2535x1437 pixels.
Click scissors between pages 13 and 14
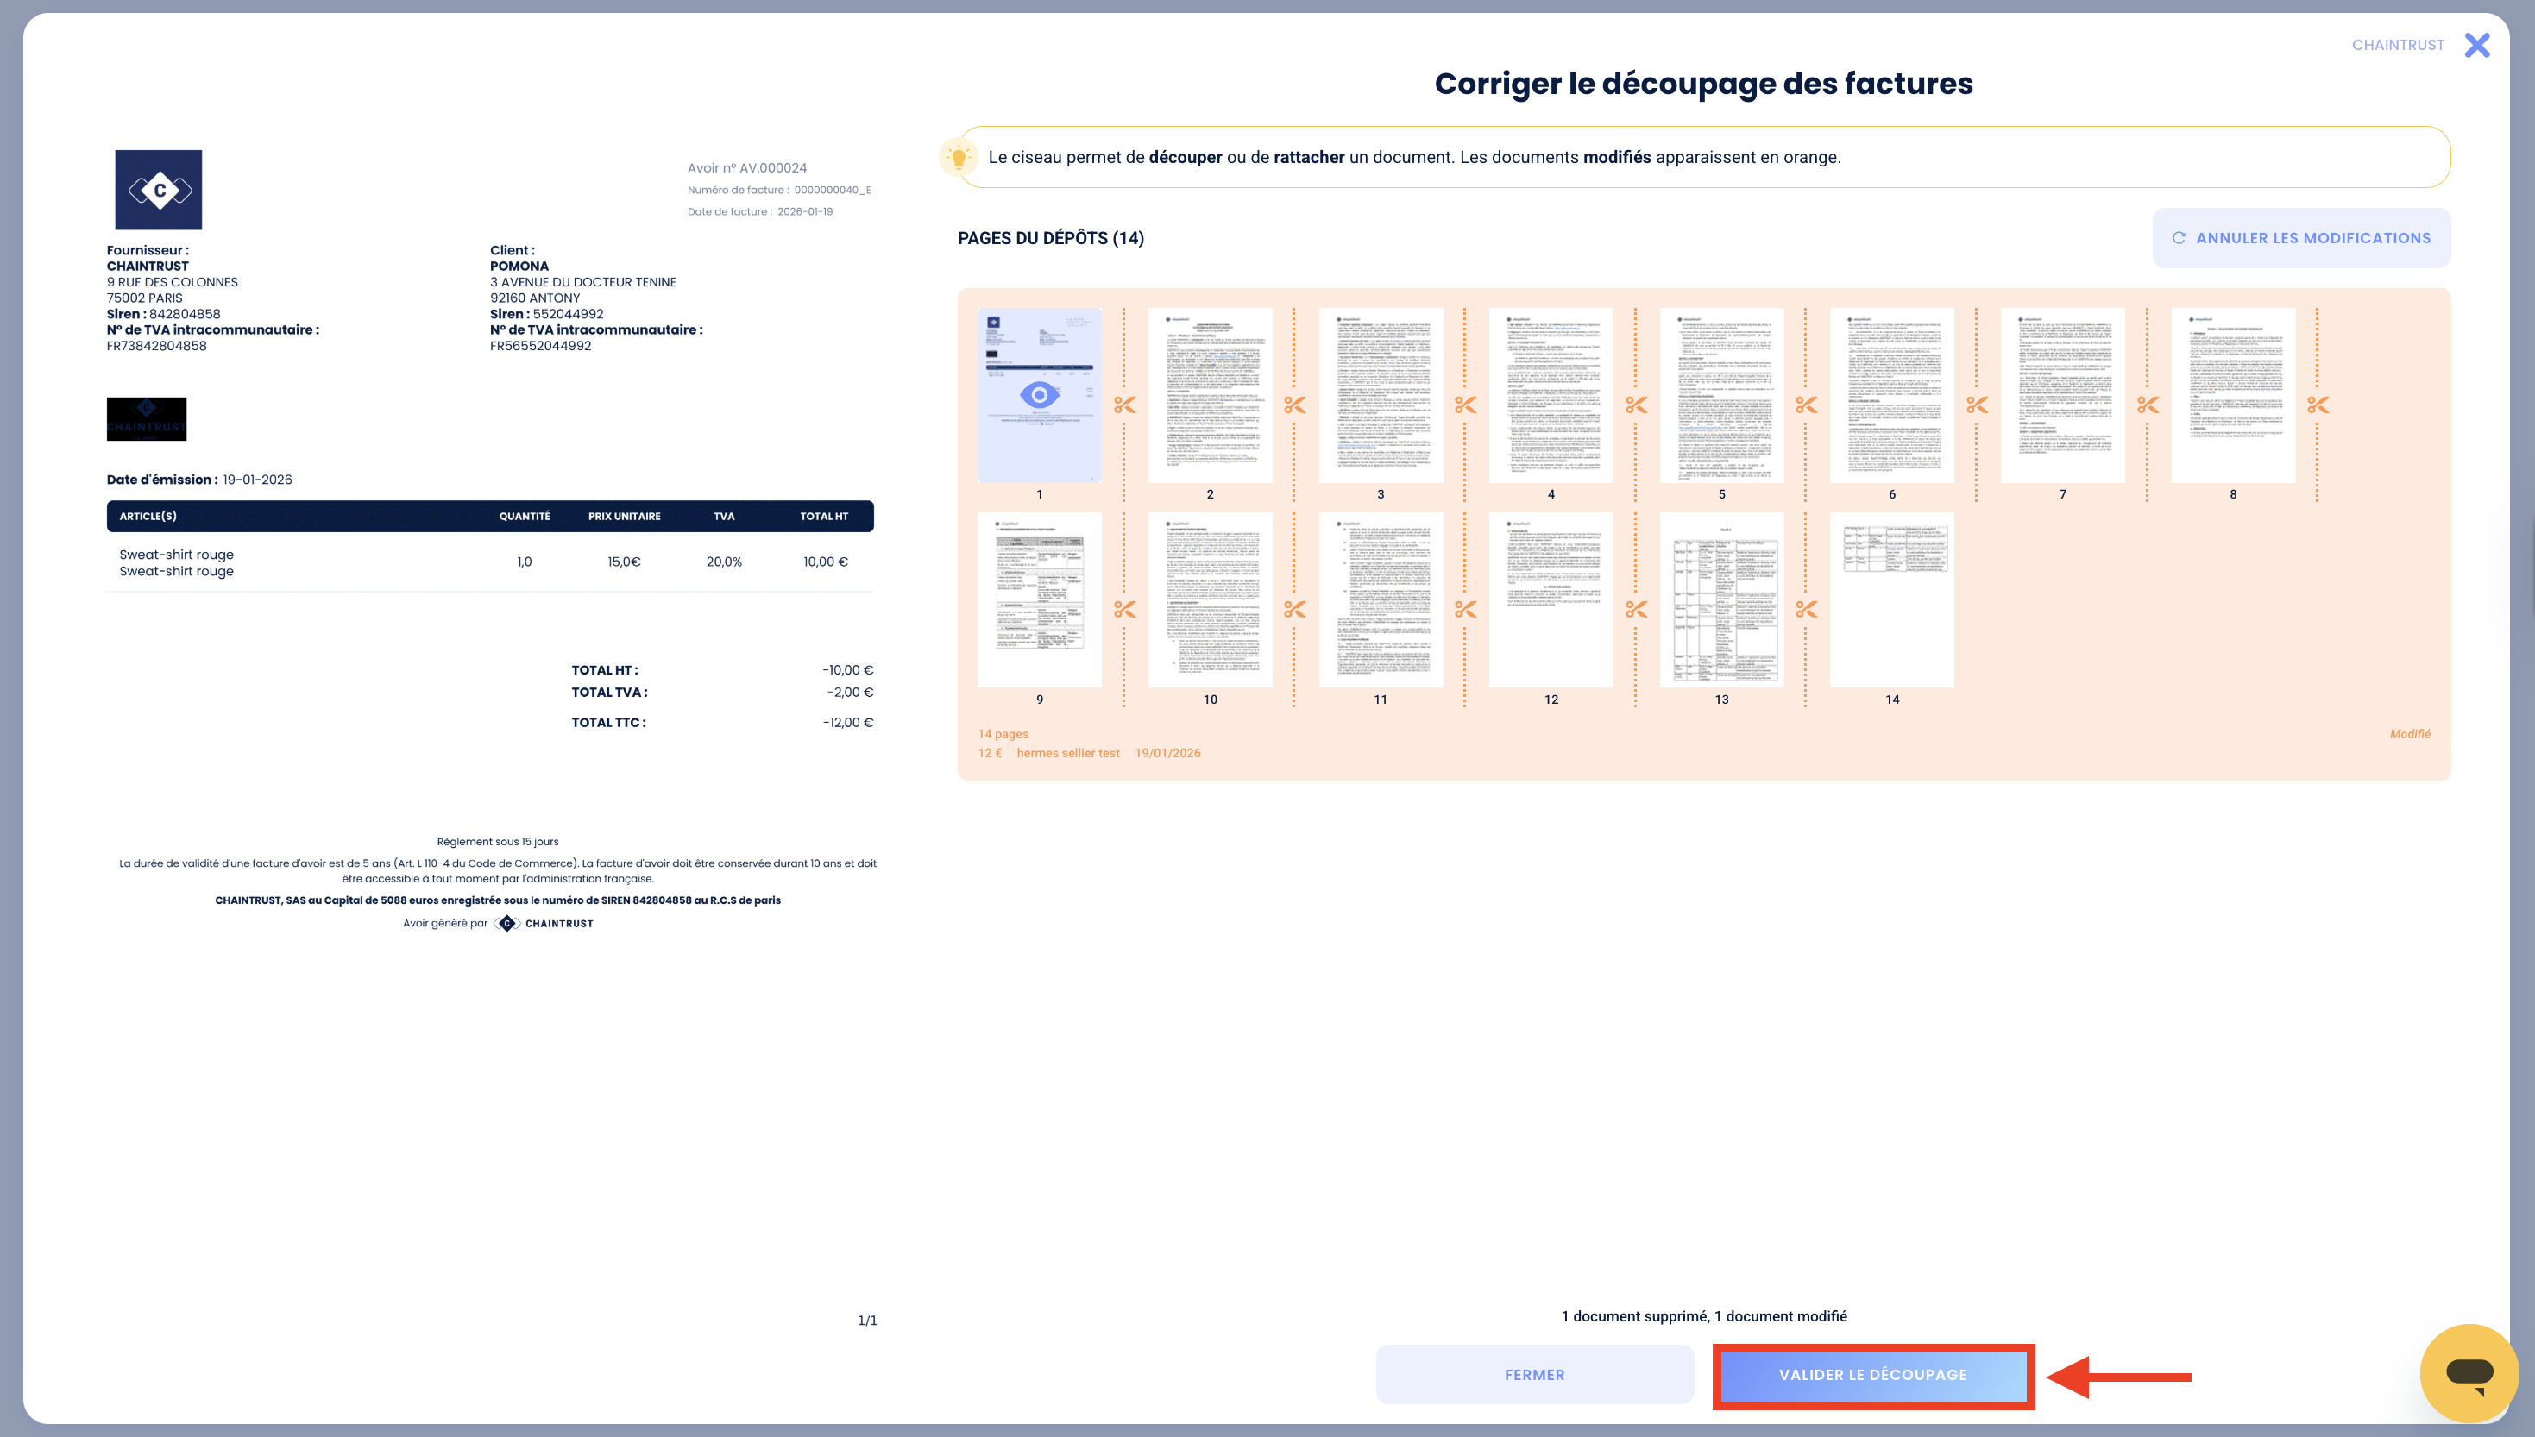[1807, 610]
